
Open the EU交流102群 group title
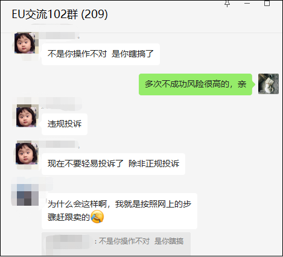click(x=60, y=14)
